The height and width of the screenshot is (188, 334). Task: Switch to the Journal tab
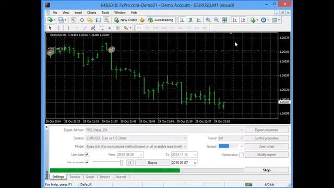(121, 177)
